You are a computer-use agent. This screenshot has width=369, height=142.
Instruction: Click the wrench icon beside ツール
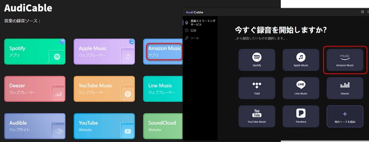[x=187, y=38]
